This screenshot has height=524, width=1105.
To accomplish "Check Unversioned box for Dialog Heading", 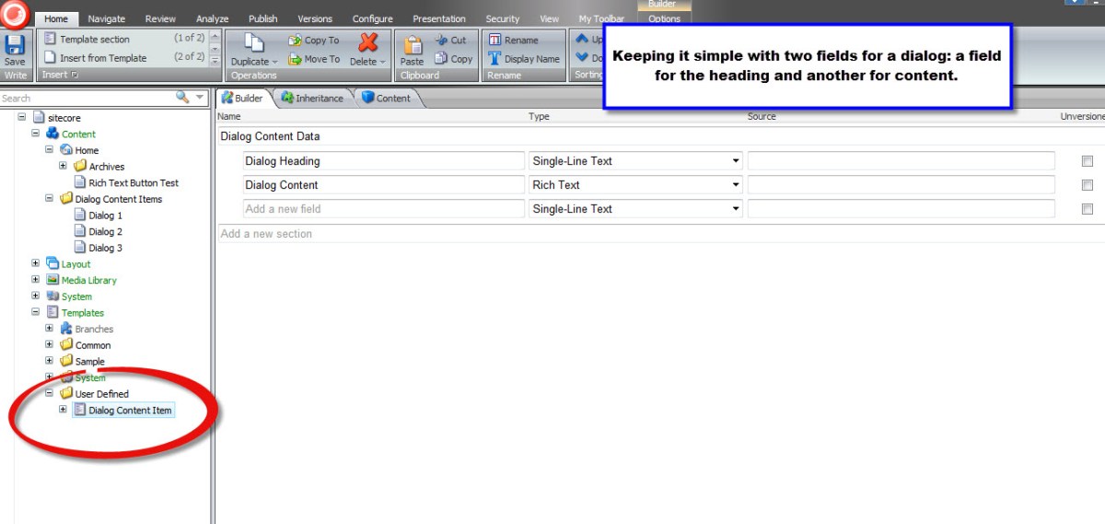I will click(x=1088, y=161).
